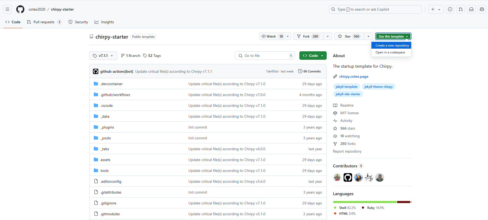Select Open in a codespace
488x220 pixels.
[391, 52]
